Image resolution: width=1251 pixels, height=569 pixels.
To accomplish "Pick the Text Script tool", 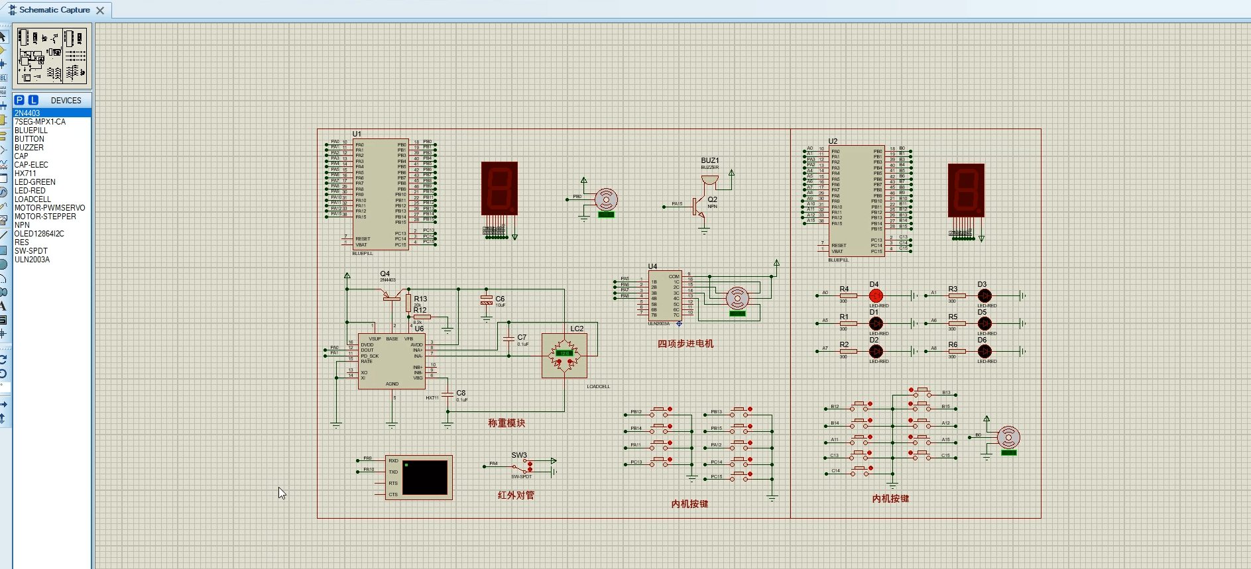I will [3, 92].
